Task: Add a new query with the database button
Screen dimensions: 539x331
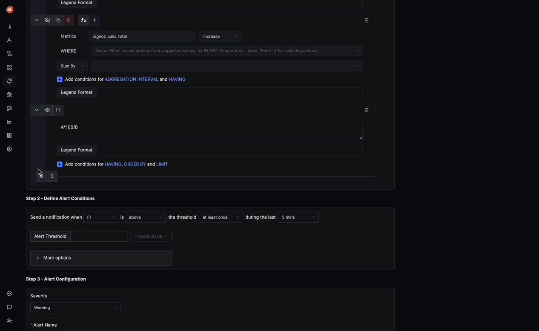Action: 41,176
